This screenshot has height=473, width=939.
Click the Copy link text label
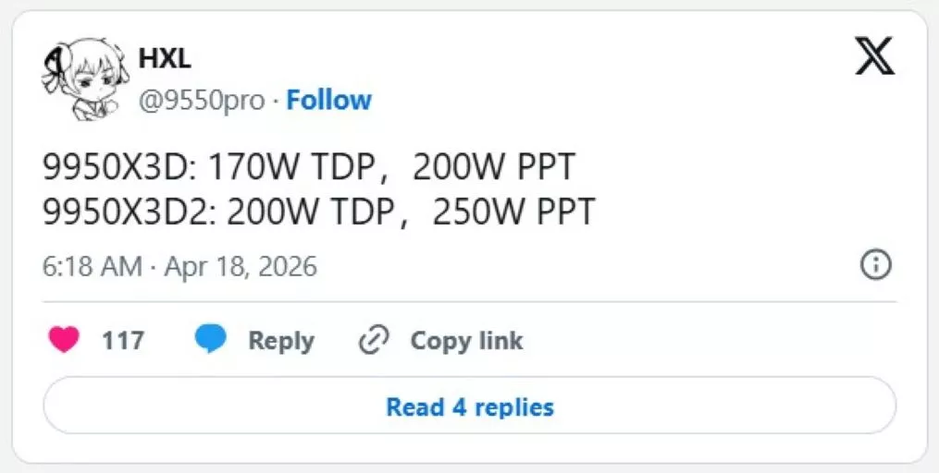coord(466,341)
